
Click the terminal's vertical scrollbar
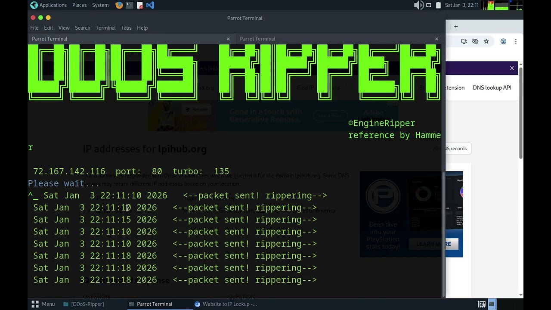tap(443, 234)
